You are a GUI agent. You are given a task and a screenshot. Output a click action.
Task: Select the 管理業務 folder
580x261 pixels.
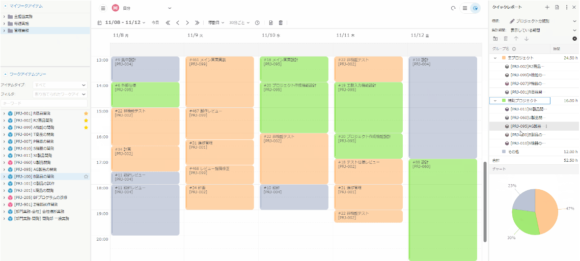(21, 31)
